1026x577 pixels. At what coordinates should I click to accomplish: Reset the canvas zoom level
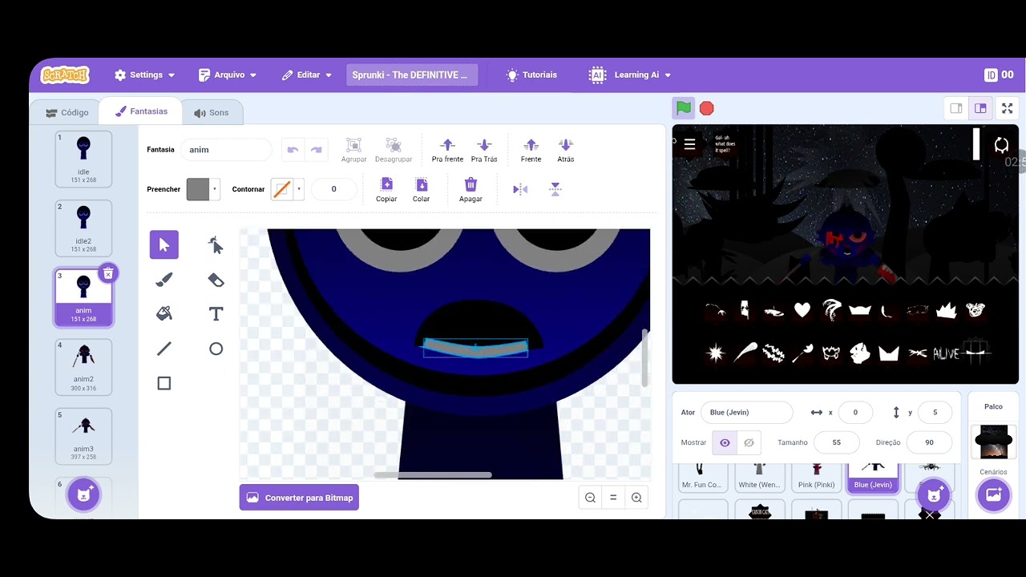(x=613, y=498)
